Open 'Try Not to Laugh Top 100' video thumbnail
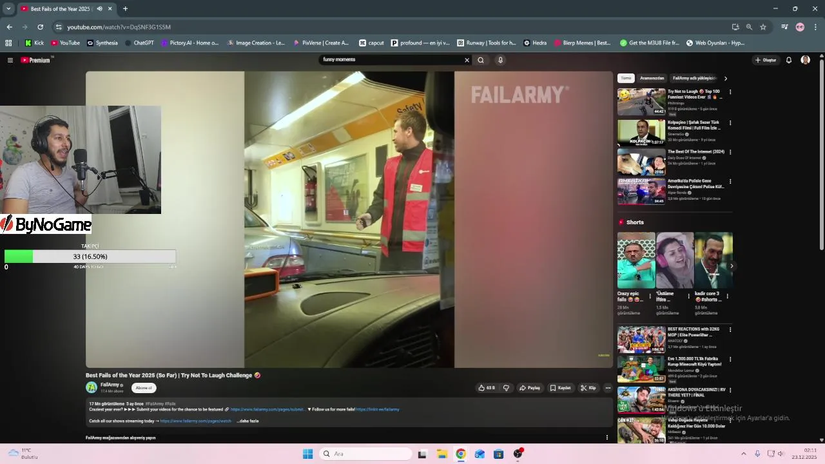Image resolution: width=825 pixels, height=464 pixels. click(641, 102)
